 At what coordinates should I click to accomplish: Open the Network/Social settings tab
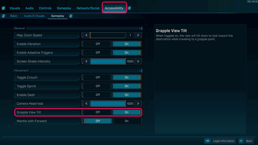click(88, 8)
